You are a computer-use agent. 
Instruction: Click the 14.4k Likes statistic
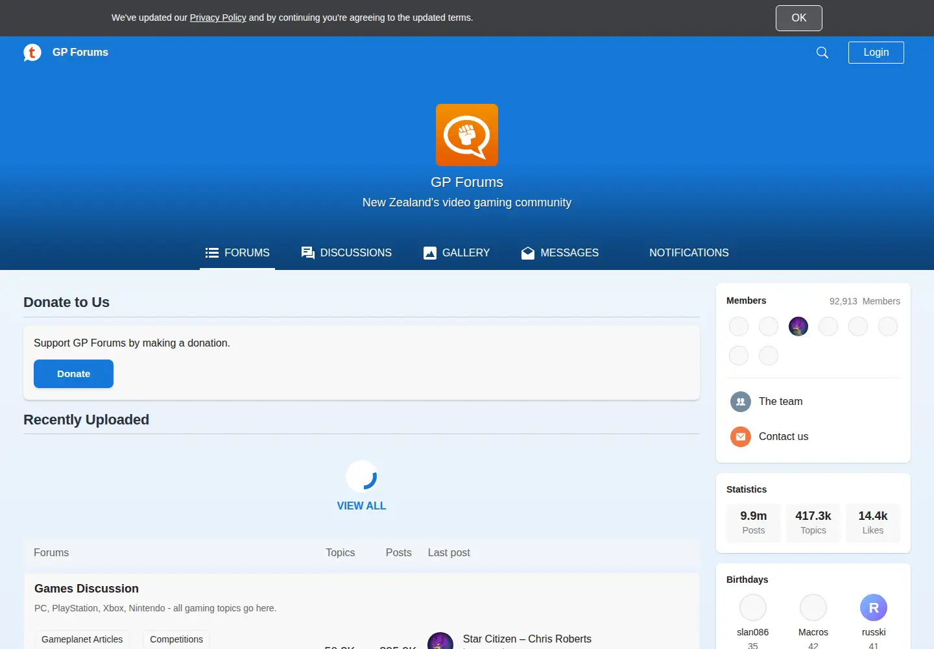point(873,522)
